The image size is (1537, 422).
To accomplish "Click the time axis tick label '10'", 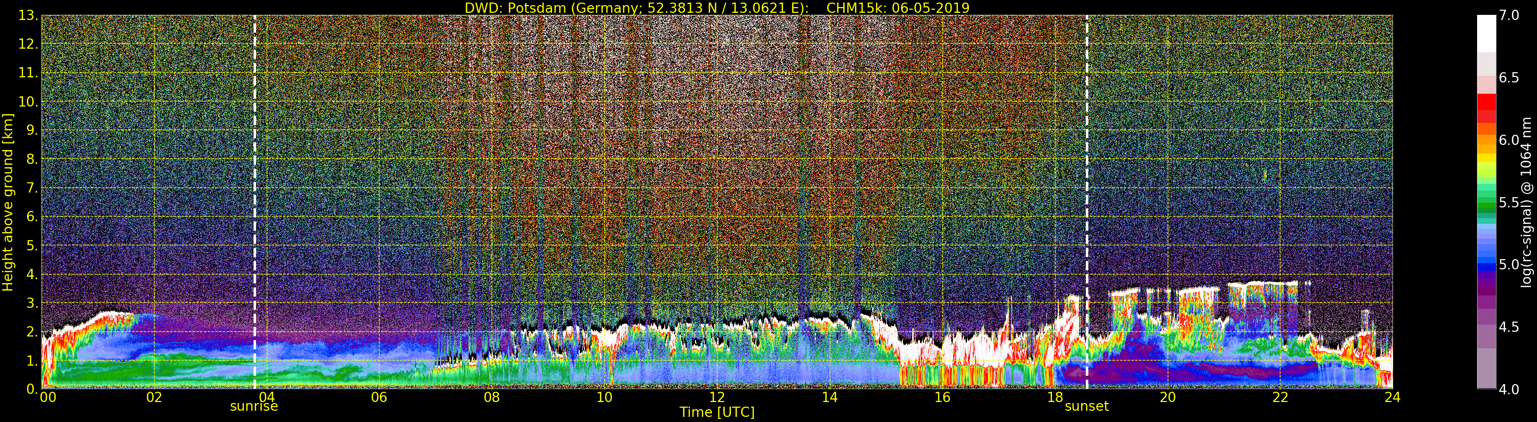I will coord(604,397).
